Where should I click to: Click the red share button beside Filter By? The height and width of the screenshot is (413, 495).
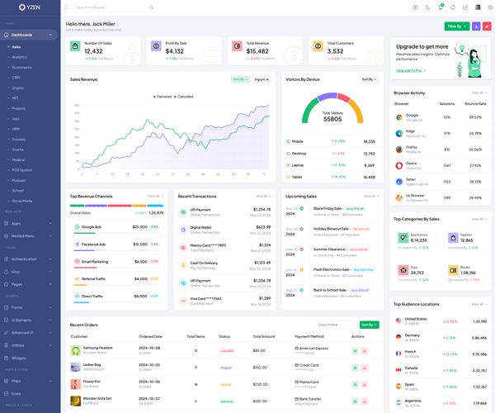click(487, 26)
